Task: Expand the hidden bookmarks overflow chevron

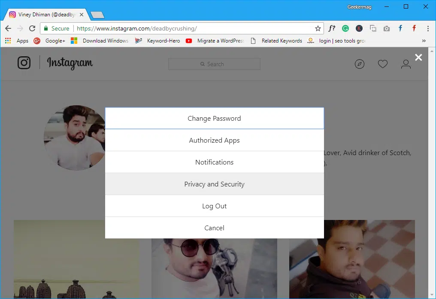Action: tap(424, 41)
